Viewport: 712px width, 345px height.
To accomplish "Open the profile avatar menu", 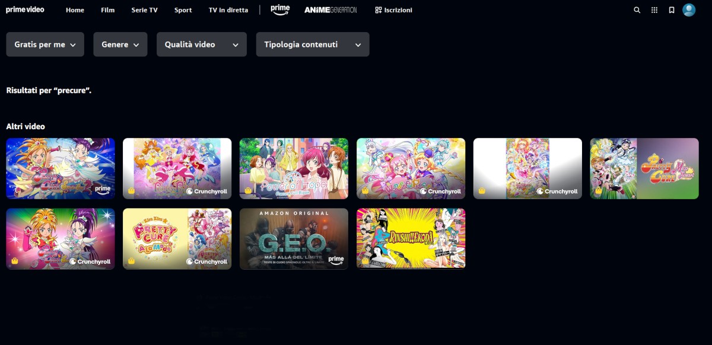I will (689, 10).
